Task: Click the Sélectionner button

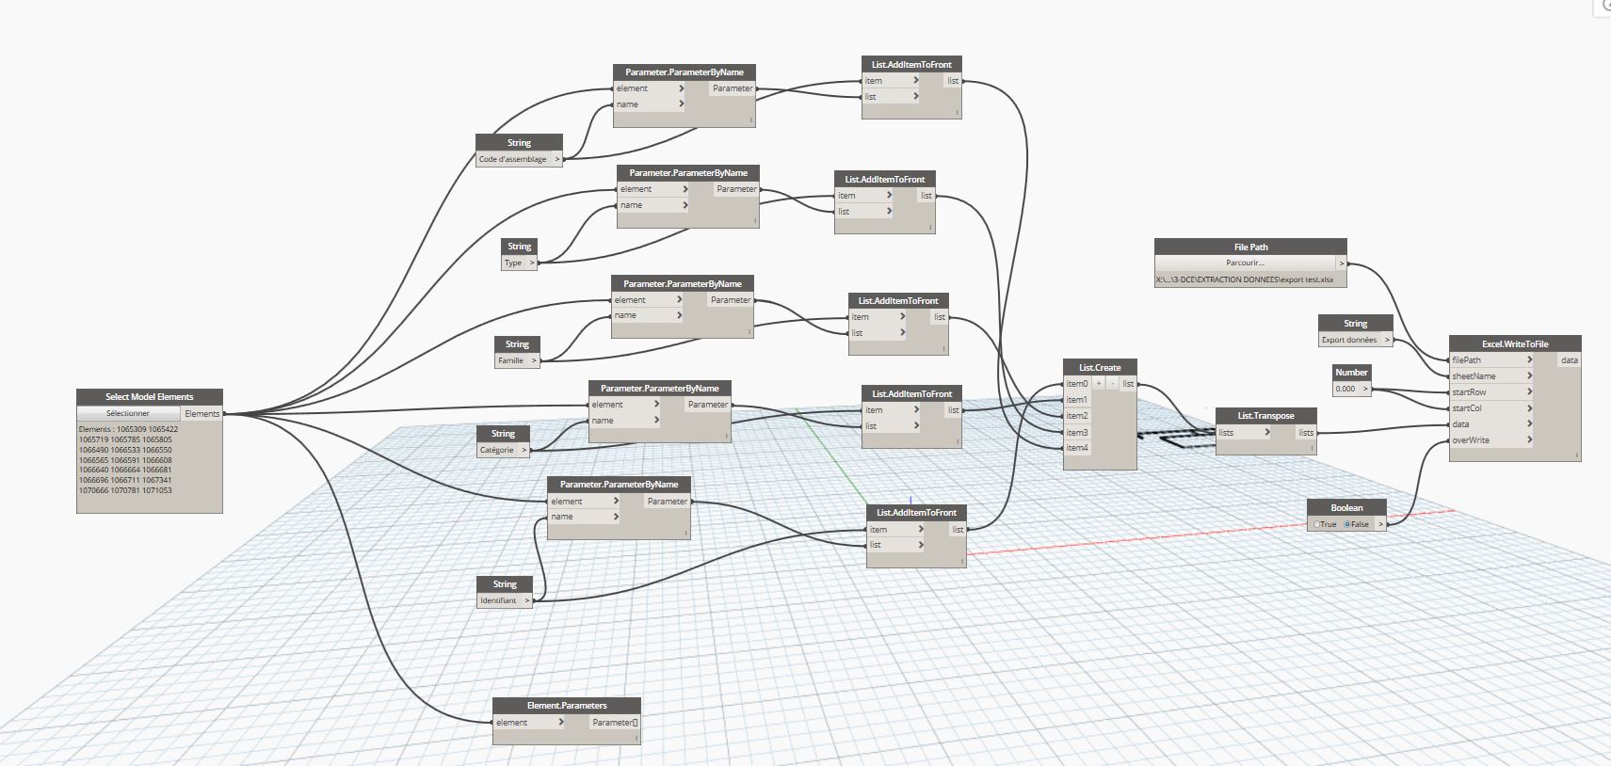Action: [x=128, y=413]
